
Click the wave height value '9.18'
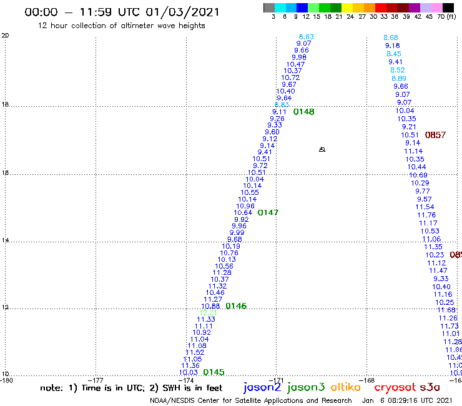click(393, 46)
